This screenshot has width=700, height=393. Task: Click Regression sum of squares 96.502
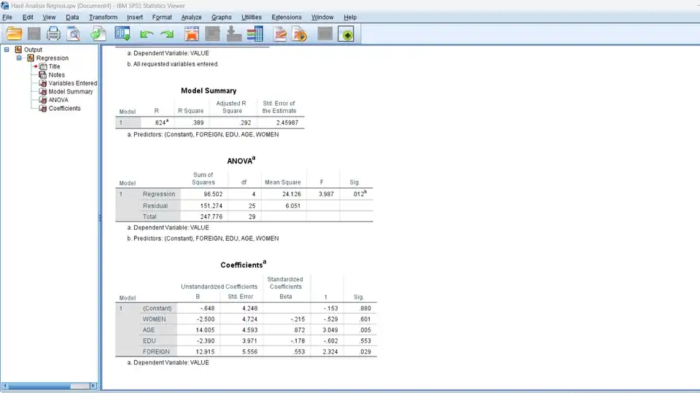coord(213,194)
